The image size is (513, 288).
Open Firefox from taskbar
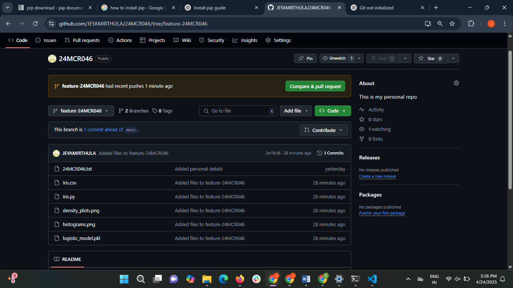[240, 279]
